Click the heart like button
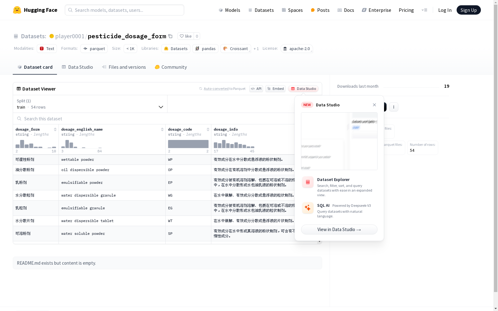 coord(186,36)
